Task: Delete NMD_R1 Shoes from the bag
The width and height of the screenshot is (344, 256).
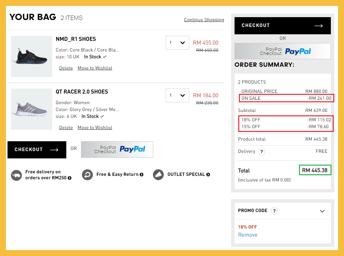Action: [66, 68]
